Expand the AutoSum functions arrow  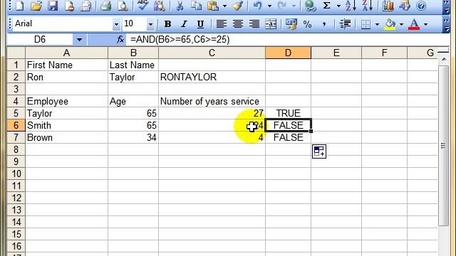(x=338, y=6)
